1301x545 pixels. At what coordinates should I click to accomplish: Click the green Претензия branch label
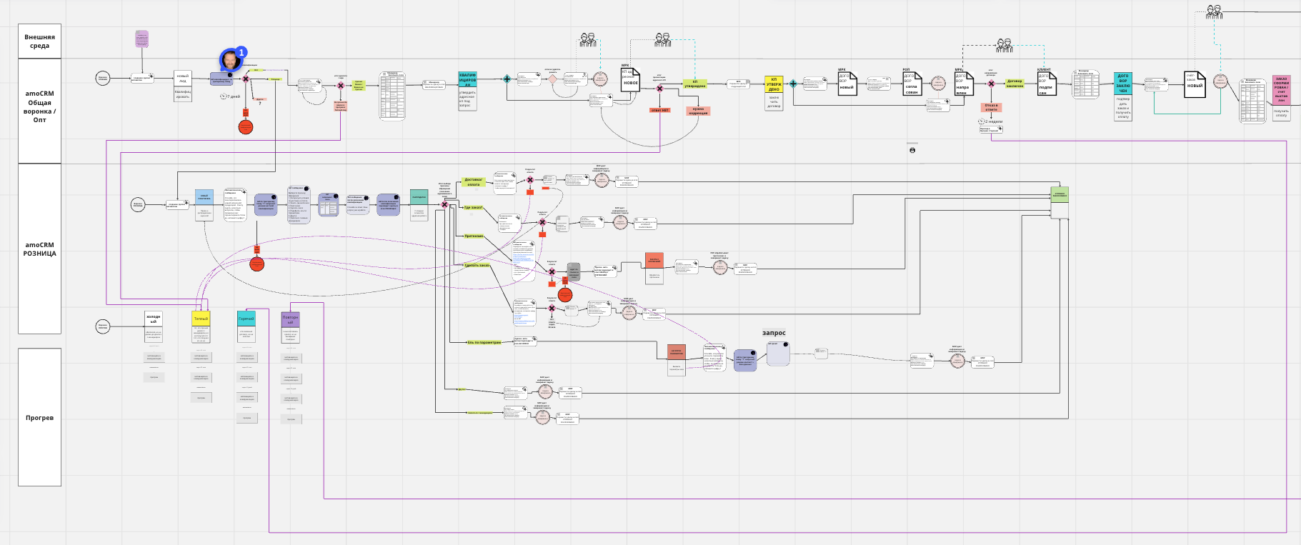474,236
